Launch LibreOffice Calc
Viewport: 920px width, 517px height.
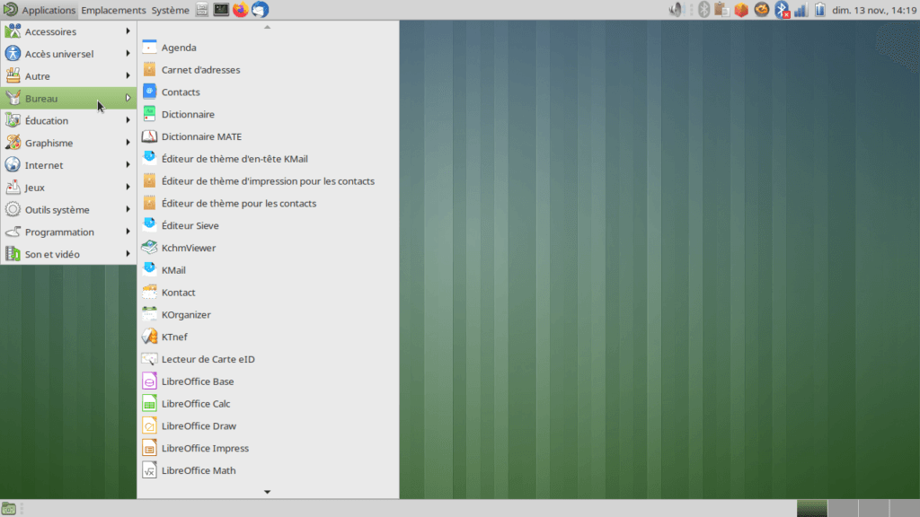[x=268, y=404]
